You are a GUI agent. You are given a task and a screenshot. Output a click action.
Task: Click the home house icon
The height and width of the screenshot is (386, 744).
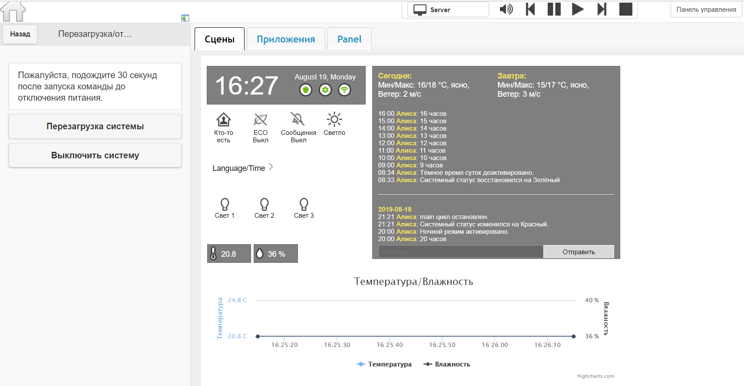[x=13, y=11]
